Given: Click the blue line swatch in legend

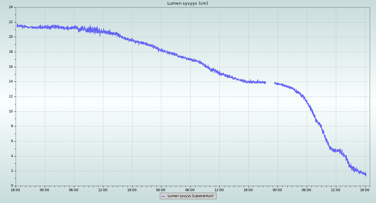Looking at the screenshot, I should click(163, 196).
